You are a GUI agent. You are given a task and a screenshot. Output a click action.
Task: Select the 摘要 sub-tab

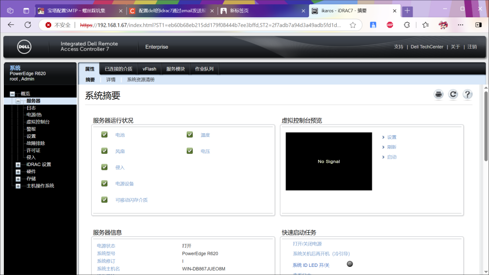tap(90, 80)
